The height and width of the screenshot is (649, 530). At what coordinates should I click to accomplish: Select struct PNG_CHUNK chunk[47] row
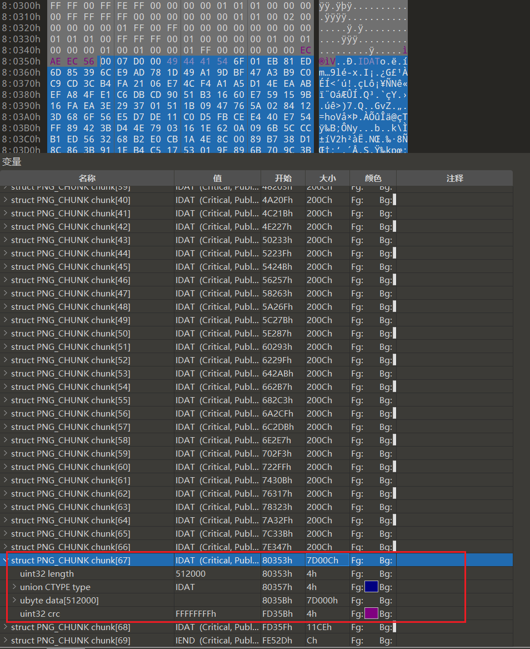click(256, 294)
